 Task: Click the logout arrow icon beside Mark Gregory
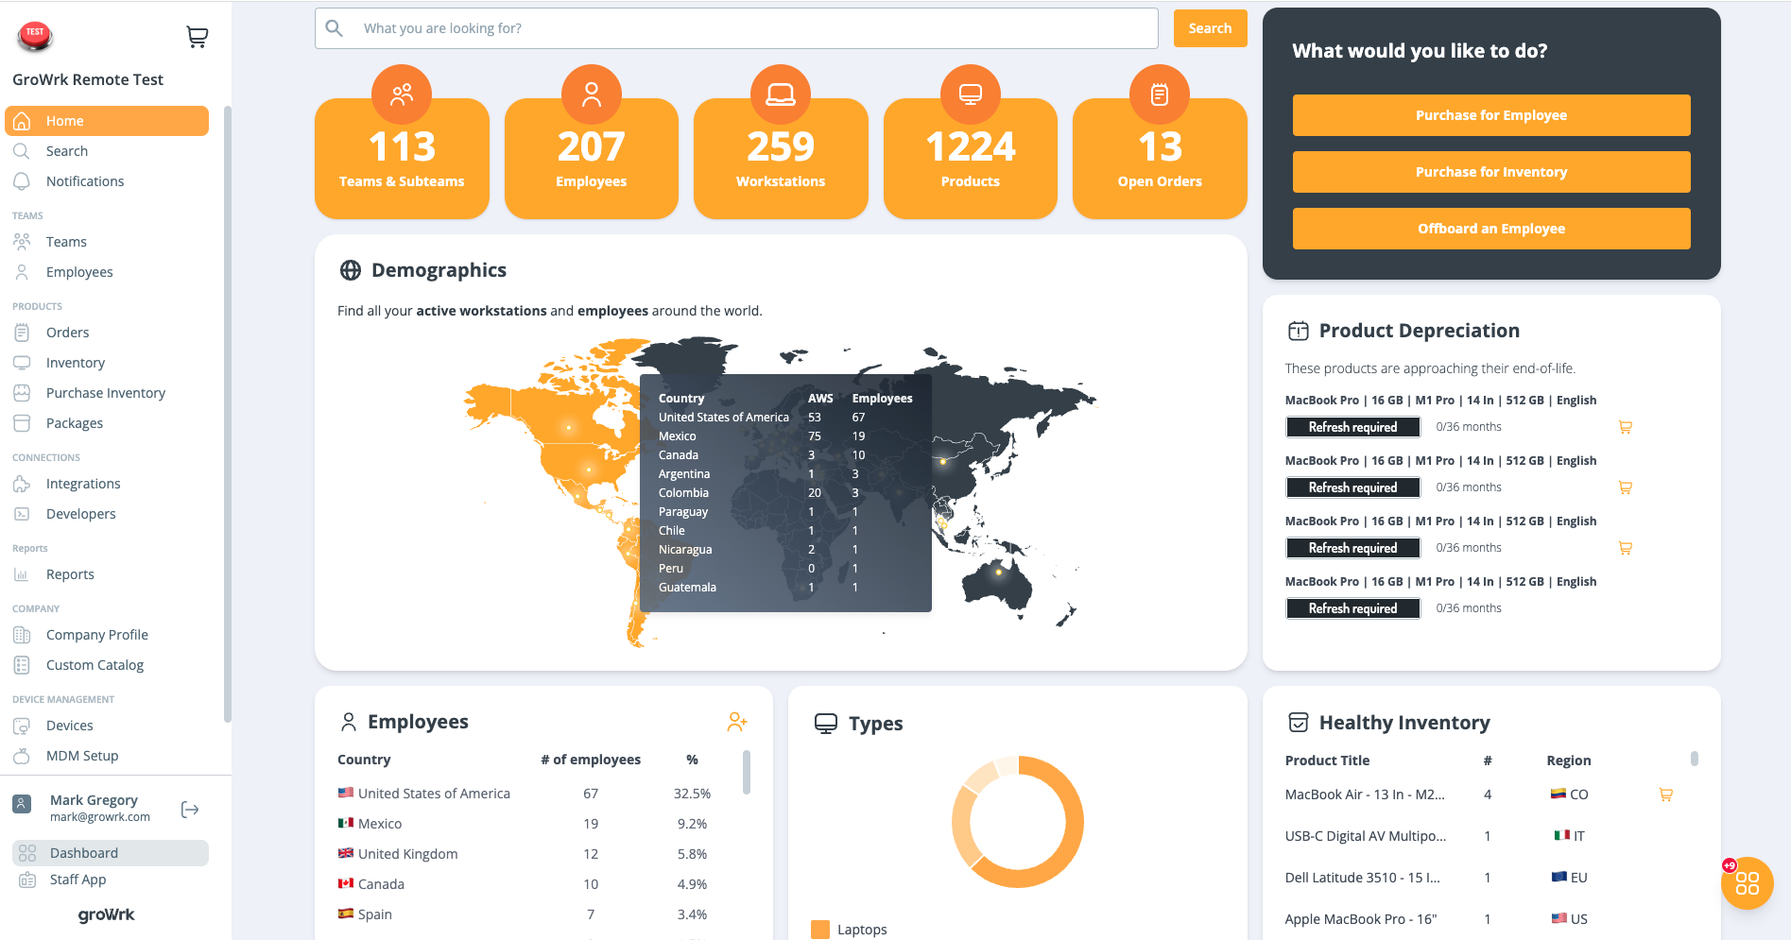(190, 810)
